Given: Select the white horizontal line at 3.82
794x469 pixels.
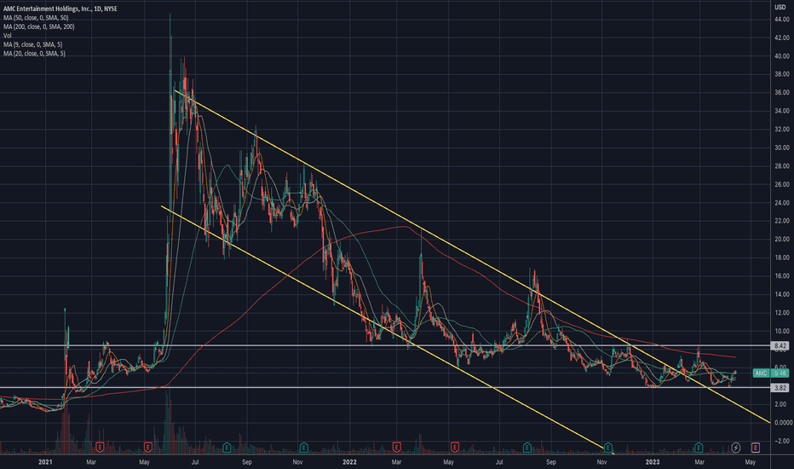Looking at the screenshot, I should [x=385, y=388].
